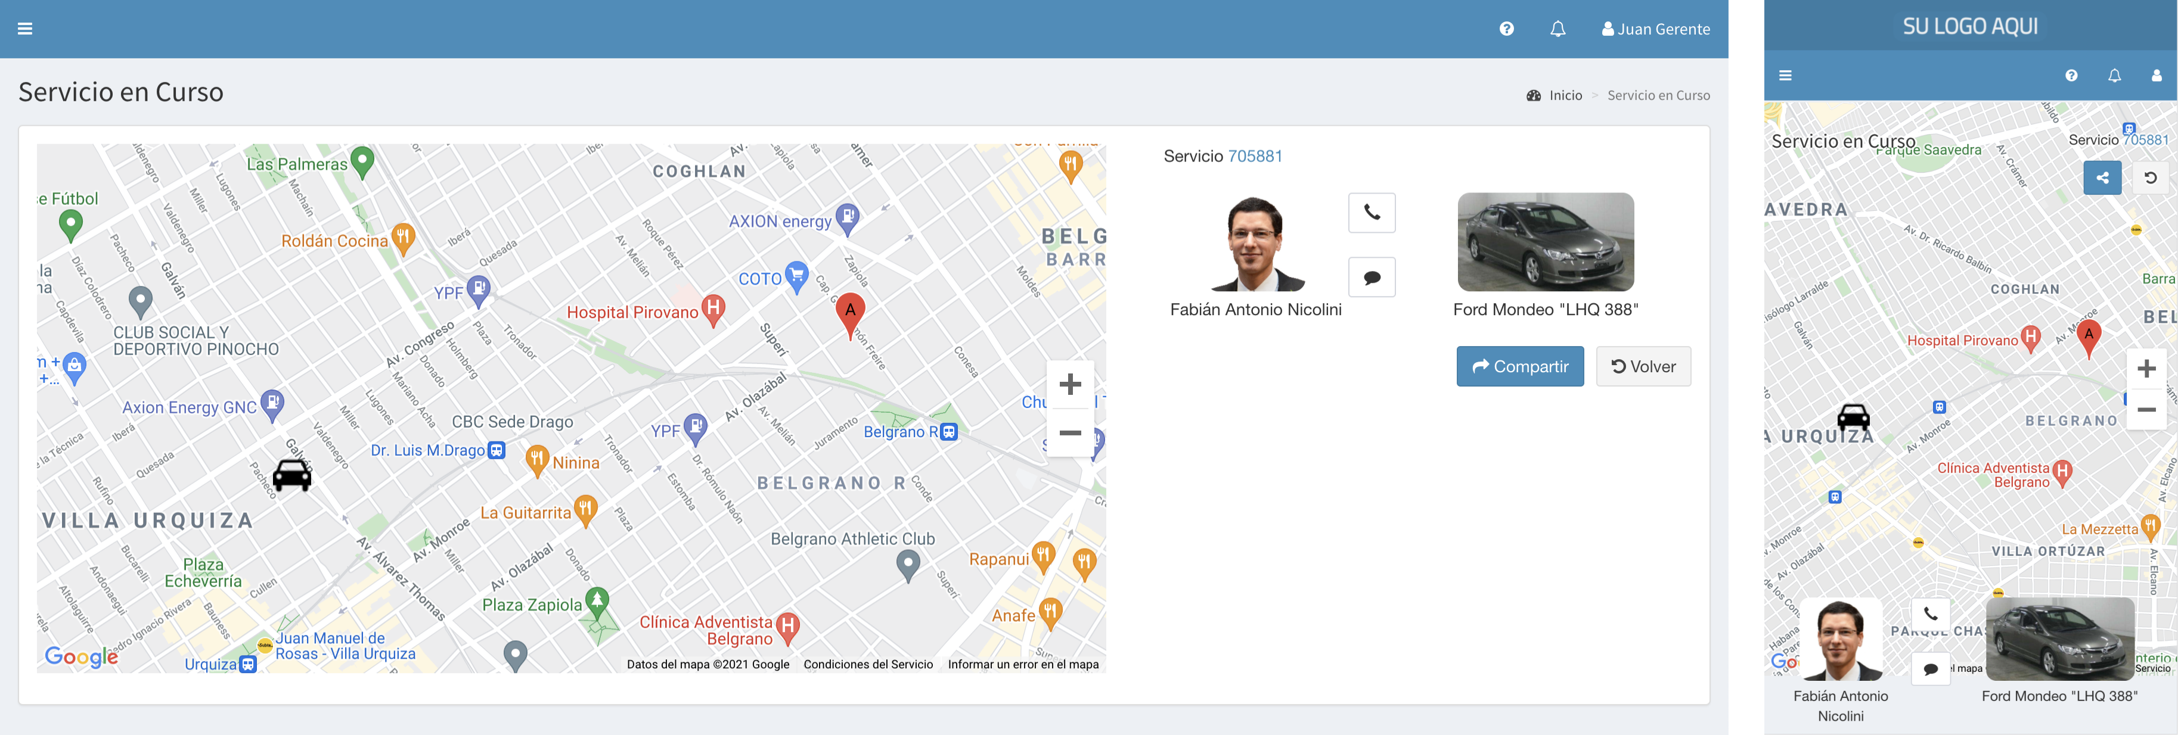
Task: Call driver using phone icon button
Action: click(x=1372, y=213)
